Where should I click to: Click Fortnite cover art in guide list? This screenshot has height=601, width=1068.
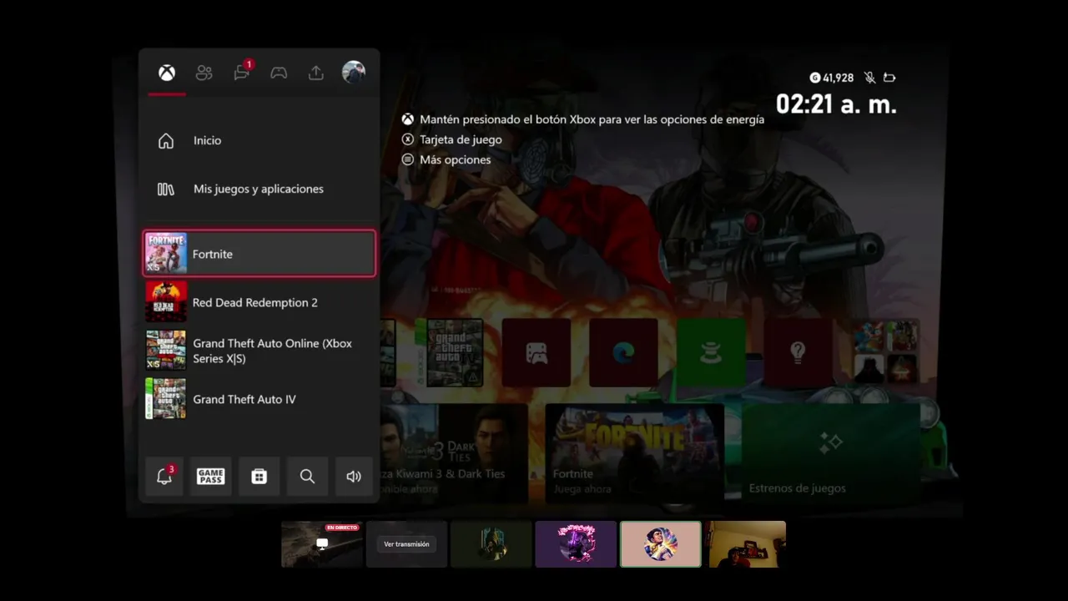pos(166,254)
